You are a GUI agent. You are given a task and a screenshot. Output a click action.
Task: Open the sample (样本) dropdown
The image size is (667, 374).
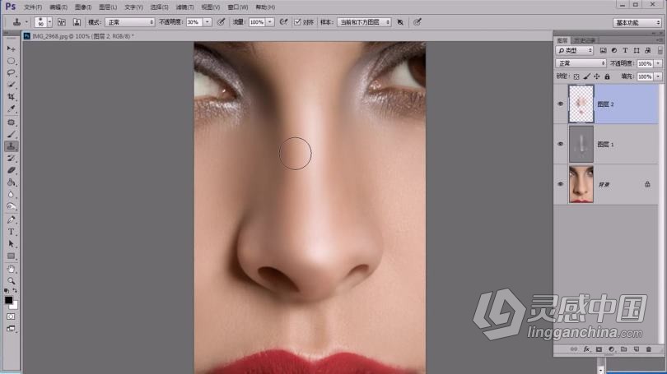(x=364, y=22)
